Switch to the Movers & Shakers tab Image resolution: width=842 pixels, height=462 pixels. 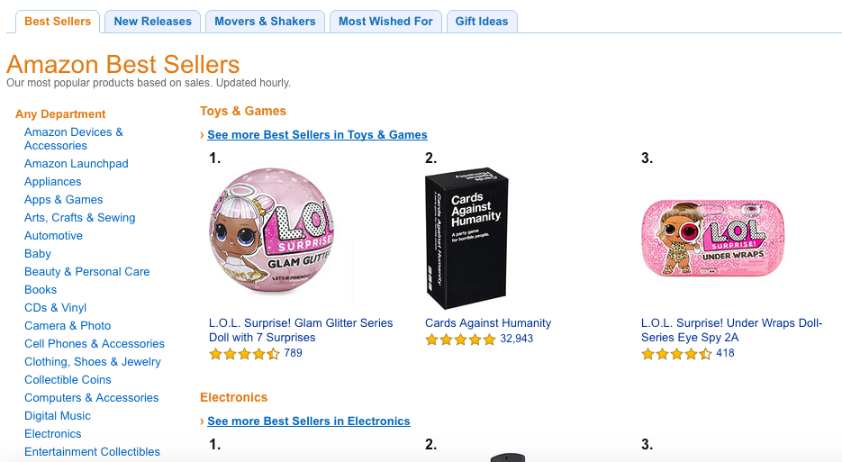tap(265, 22)
